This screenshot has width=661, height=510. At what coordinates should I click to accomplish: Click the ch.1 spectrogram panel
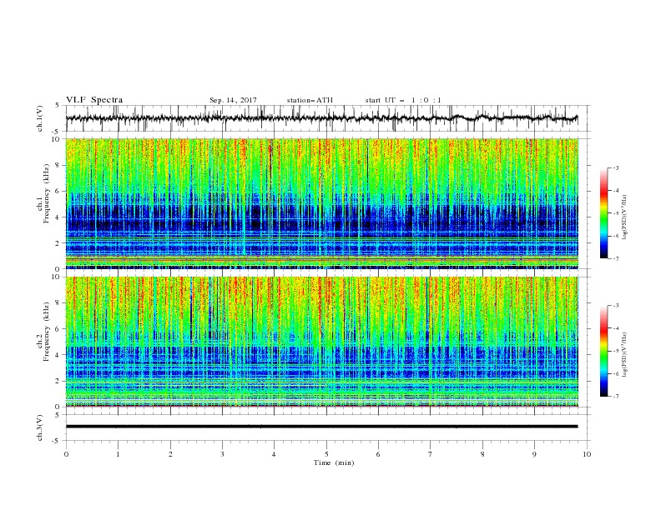click(x=322, y=203)
